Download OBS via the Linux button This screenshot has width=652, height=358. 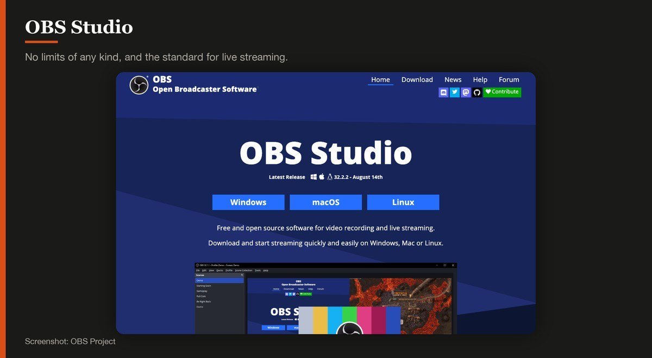(x=403, y=202)
